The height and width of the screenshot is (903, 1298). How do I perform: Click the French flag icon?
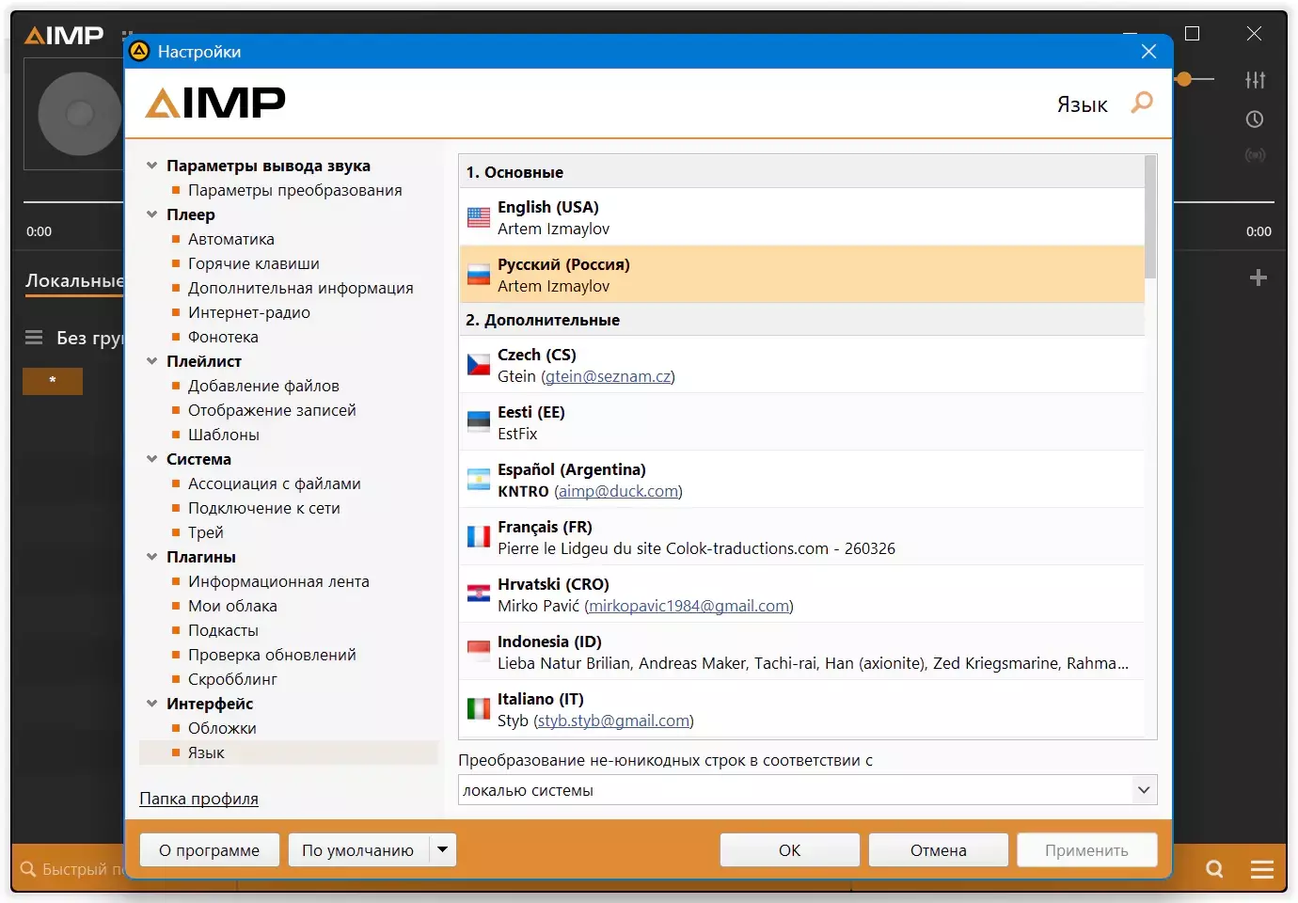click(479, 537)
